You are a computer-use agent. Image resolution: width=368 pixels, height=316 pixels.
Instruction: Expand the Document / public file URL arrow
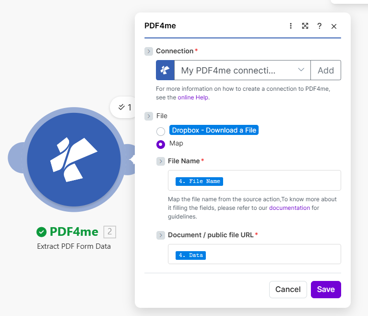point(161,235)
